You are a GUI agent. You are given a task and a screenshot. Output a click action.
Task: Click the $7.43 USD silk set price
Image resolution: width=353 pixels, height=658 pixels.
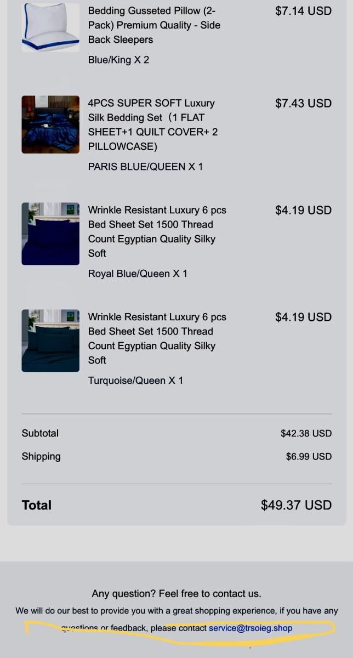pyautogui.click(x=303, y=103)
